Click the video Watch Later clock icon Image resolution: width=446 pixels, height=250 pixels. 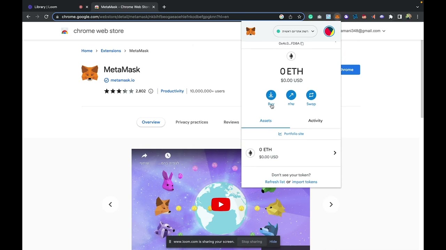[168, 156]
